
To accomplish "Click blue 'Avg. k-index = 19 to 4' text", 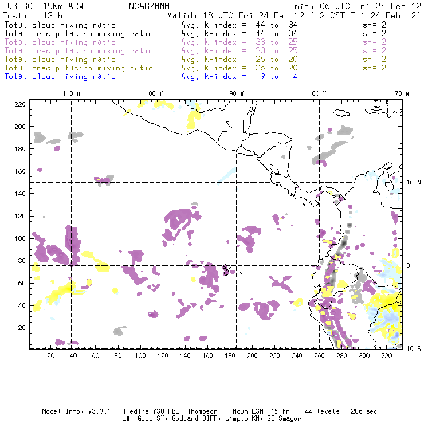I will [x=240, y=77].
